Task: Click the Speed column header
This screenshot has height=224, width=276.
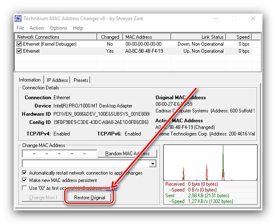Action: (x=239, y=37)
